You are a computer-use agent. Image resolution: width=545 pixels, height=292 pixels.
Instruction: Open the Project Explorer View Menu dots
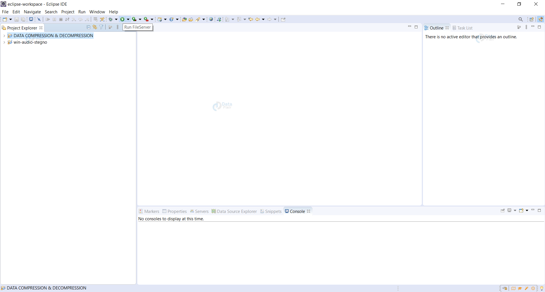click(x=118, y=27)
